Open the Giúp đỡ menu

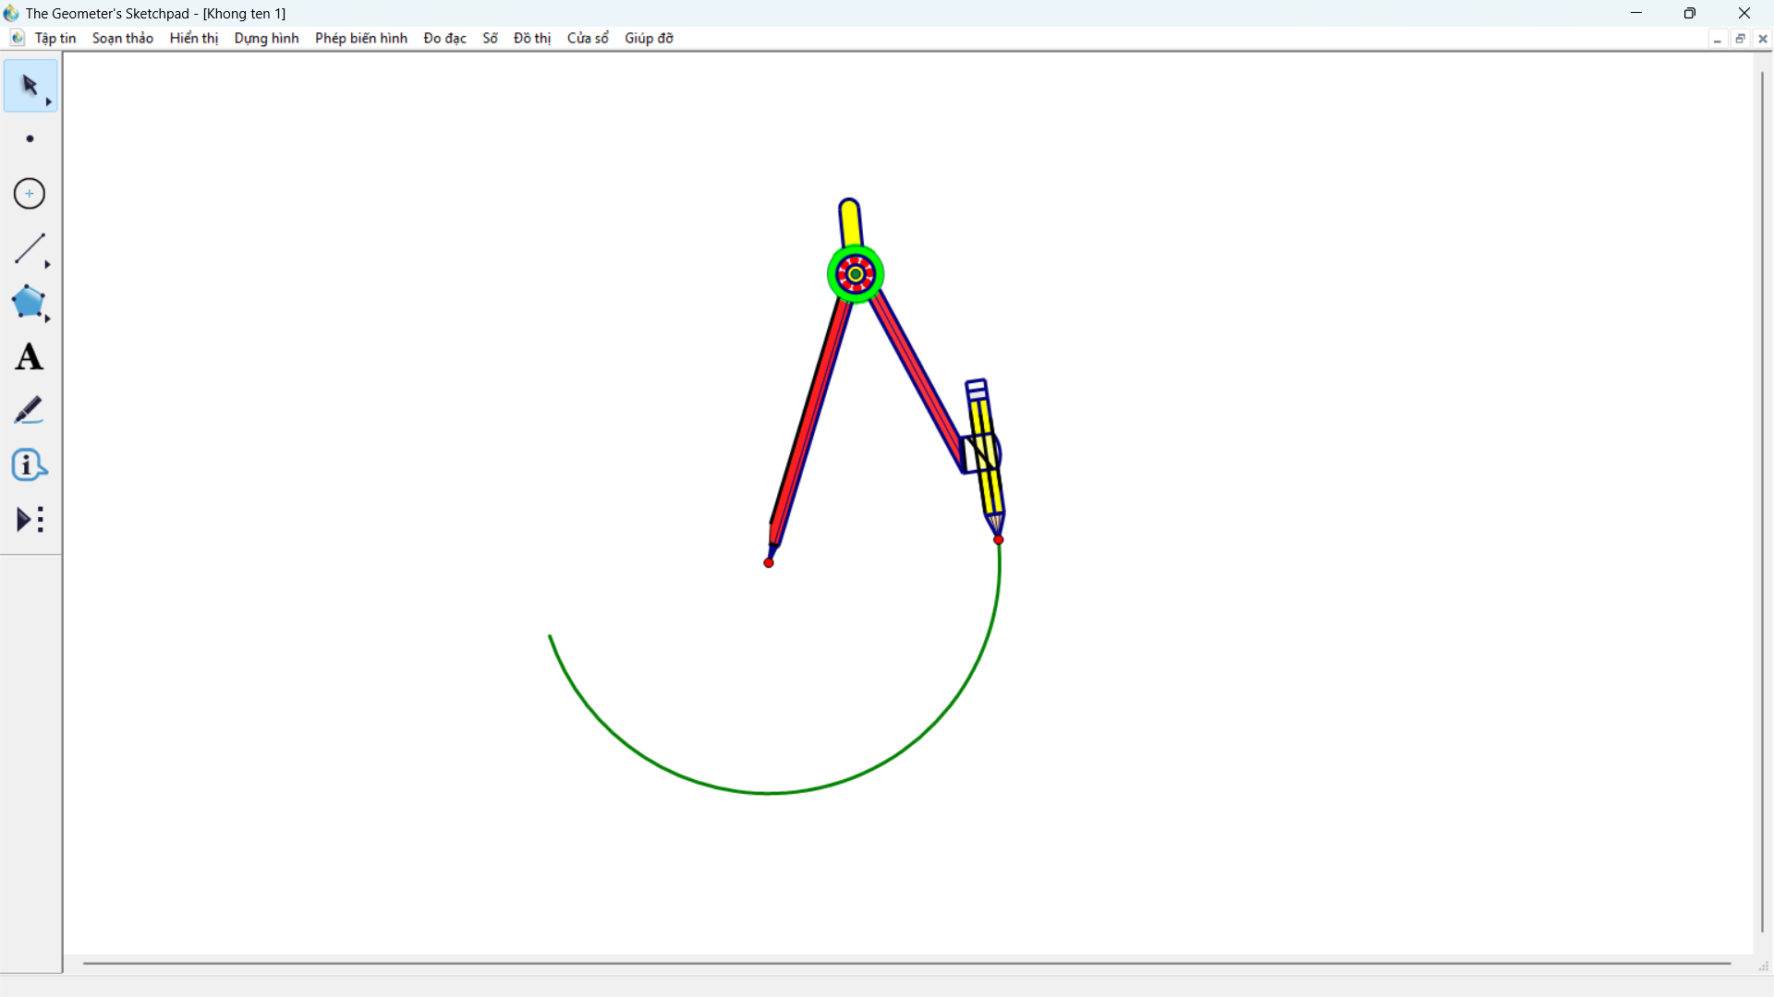649,38
